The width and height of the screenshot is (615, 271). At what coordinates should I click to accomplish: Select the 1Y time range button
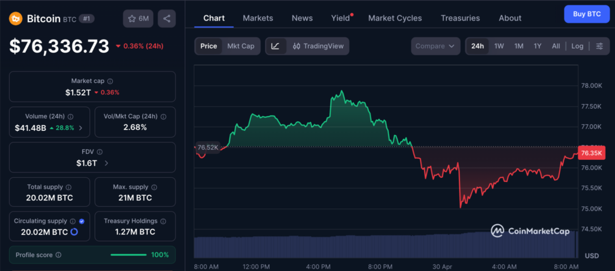(x=538, y=46)
